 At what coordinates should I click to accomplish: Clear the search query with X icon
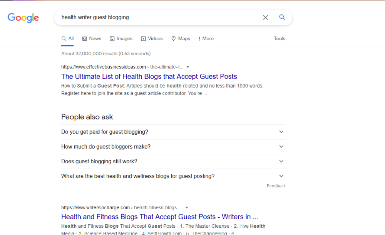click(265, 17)
